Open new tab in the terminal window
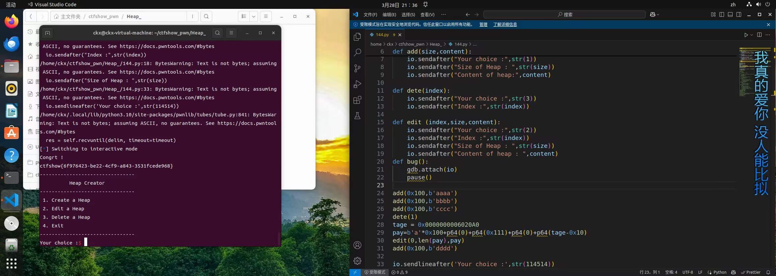776x276 pixels. point(47,33)
